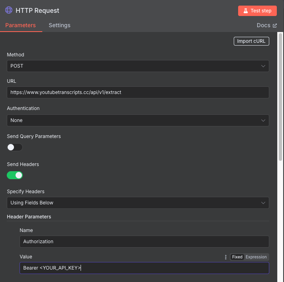Disable the Send Headers toggle
This screenshot has width=284, height=282.
pos(15,175)
